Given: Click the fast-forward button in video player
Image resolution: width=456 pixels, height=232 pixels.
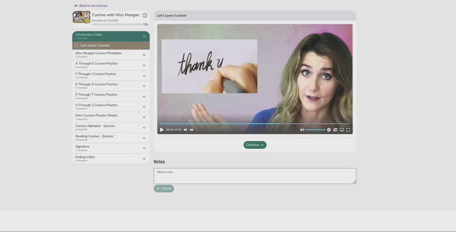Looking at the screenshot, I should click(191, 130).
